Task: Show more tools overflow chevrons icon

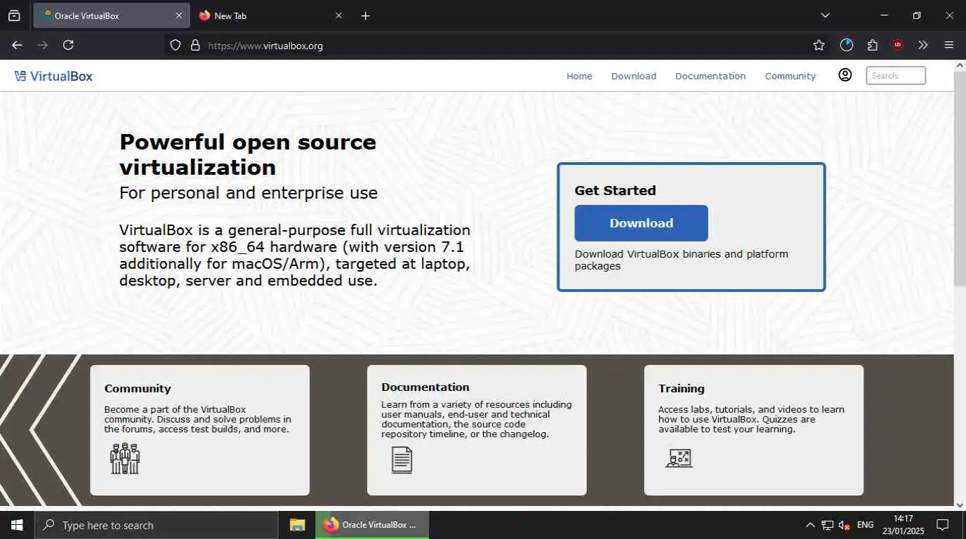Action: (x=923, y=45)
